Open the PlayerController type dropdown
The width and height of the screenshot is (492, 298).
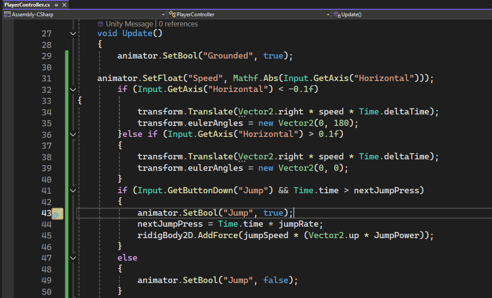[x=328, y=15]
